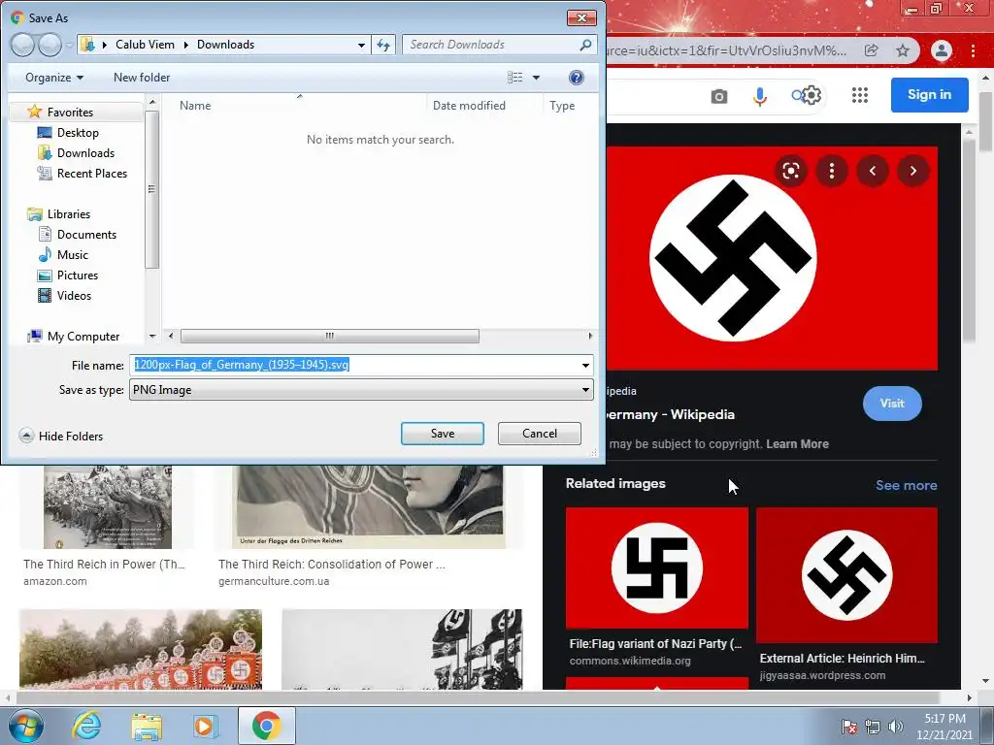
Task: Open the Chrome profile avatar icon
Action: 942,50
